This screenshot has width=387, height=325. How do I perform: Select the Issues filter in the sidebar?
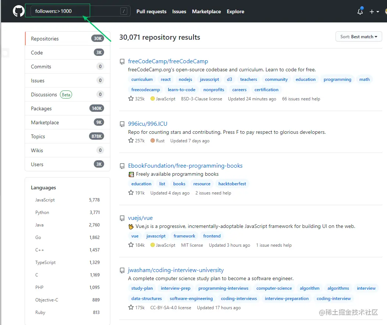(67, 81)
